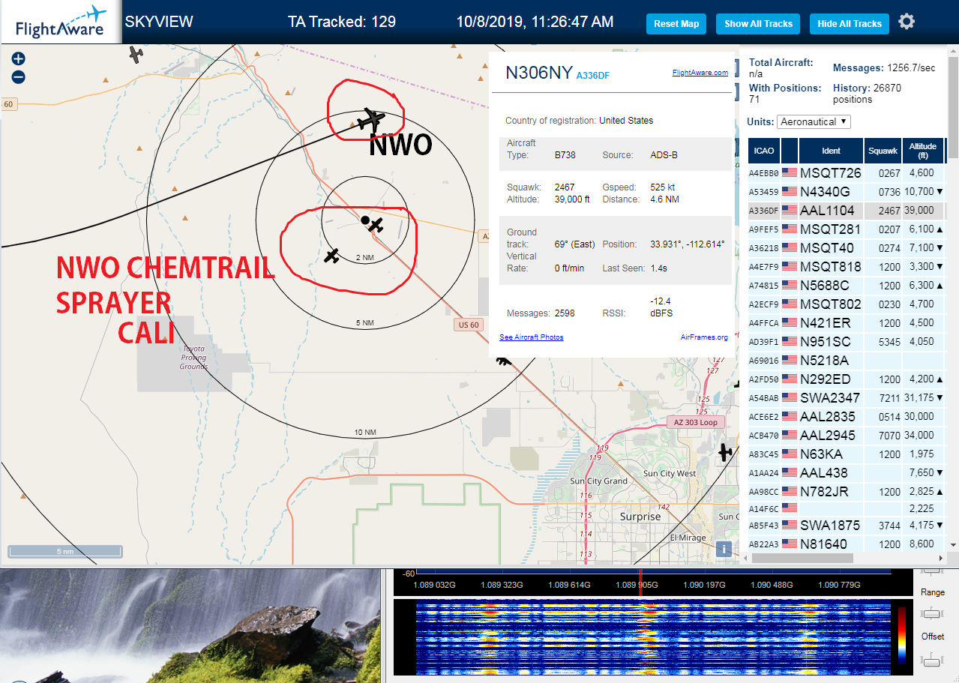Click 1.089 905G frequency label

pyautogui.click(x=637, y=585)
